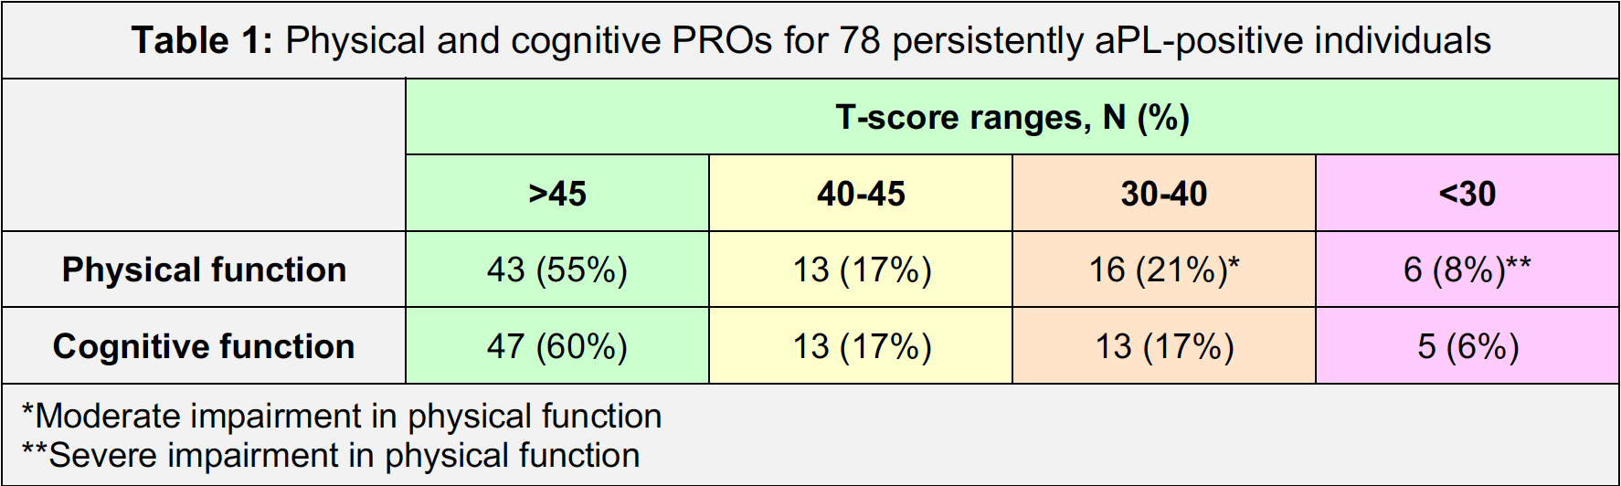Click the empty top-left header cell

[204, 155]
